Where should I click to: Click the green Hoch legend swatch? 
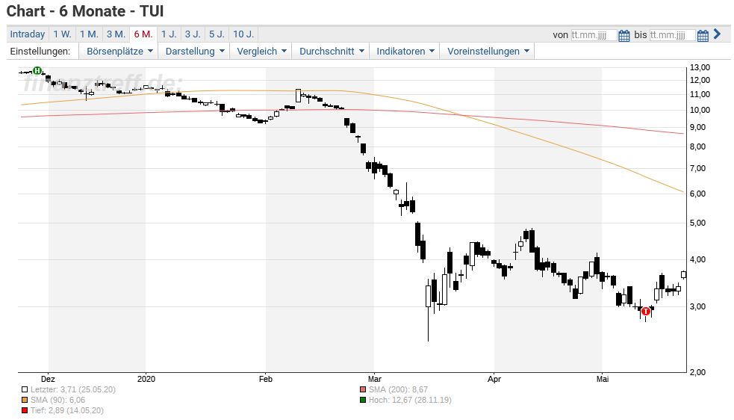click(x=363, y=400)
